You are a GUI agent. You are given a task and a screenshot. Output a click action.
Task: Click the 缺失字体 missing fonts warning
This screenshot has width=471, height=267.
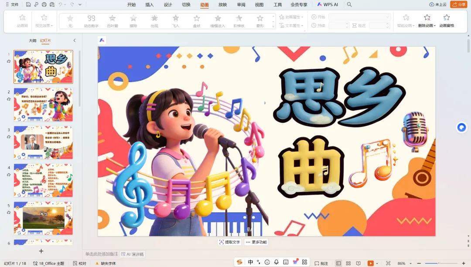pos(106,264)
